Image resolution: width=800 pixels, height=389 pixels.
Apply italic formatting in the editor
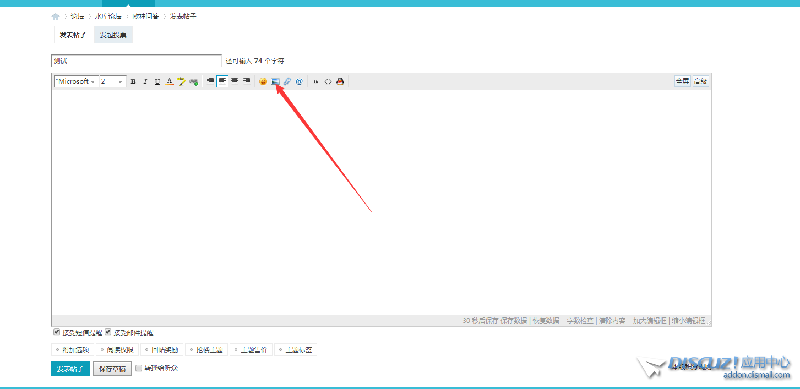tap(145, 81)
